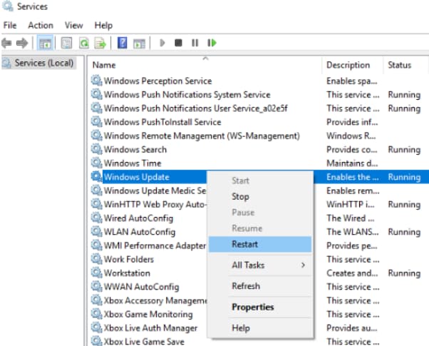Click gear icon beside Work Folders
Screen dimensions: 429x346
pos(96,259)
